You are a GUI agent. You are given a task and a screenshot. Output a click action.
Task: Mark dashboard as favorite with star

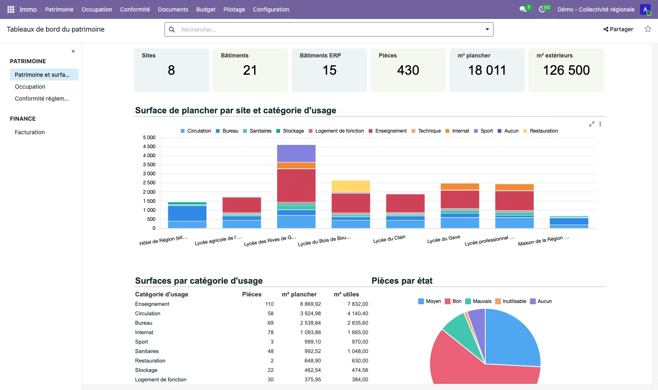coord(648,29)
